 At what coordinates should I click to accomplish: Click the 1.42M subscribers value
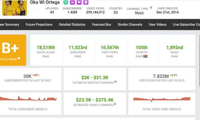72,12
